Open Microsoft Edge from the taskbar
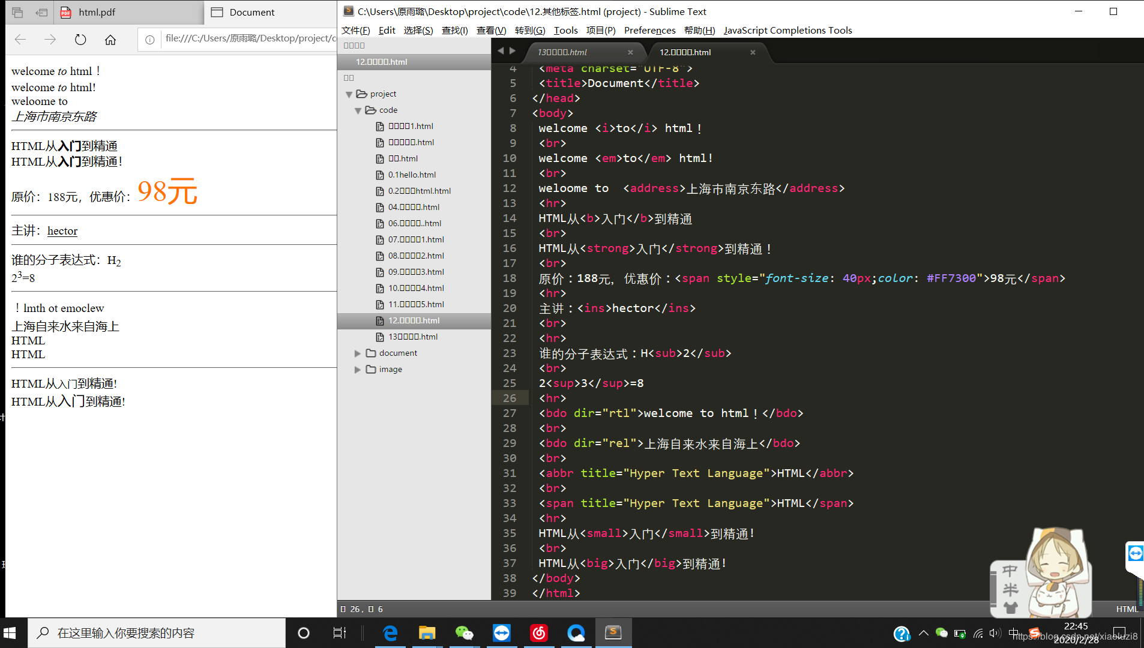1144x648 pixels. coord(390,633)
